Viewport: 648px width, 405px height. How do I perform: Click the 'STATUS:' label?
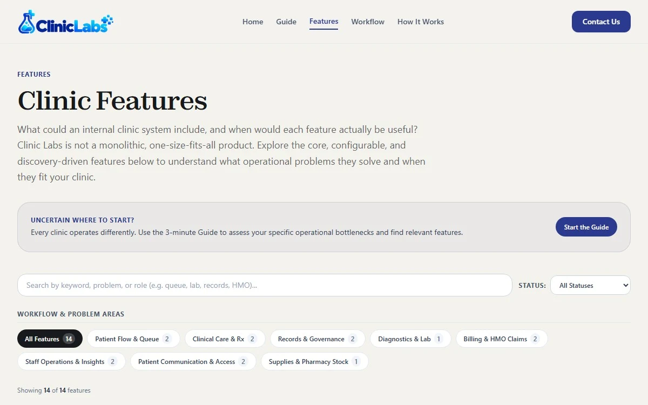(x=532, y=285)
